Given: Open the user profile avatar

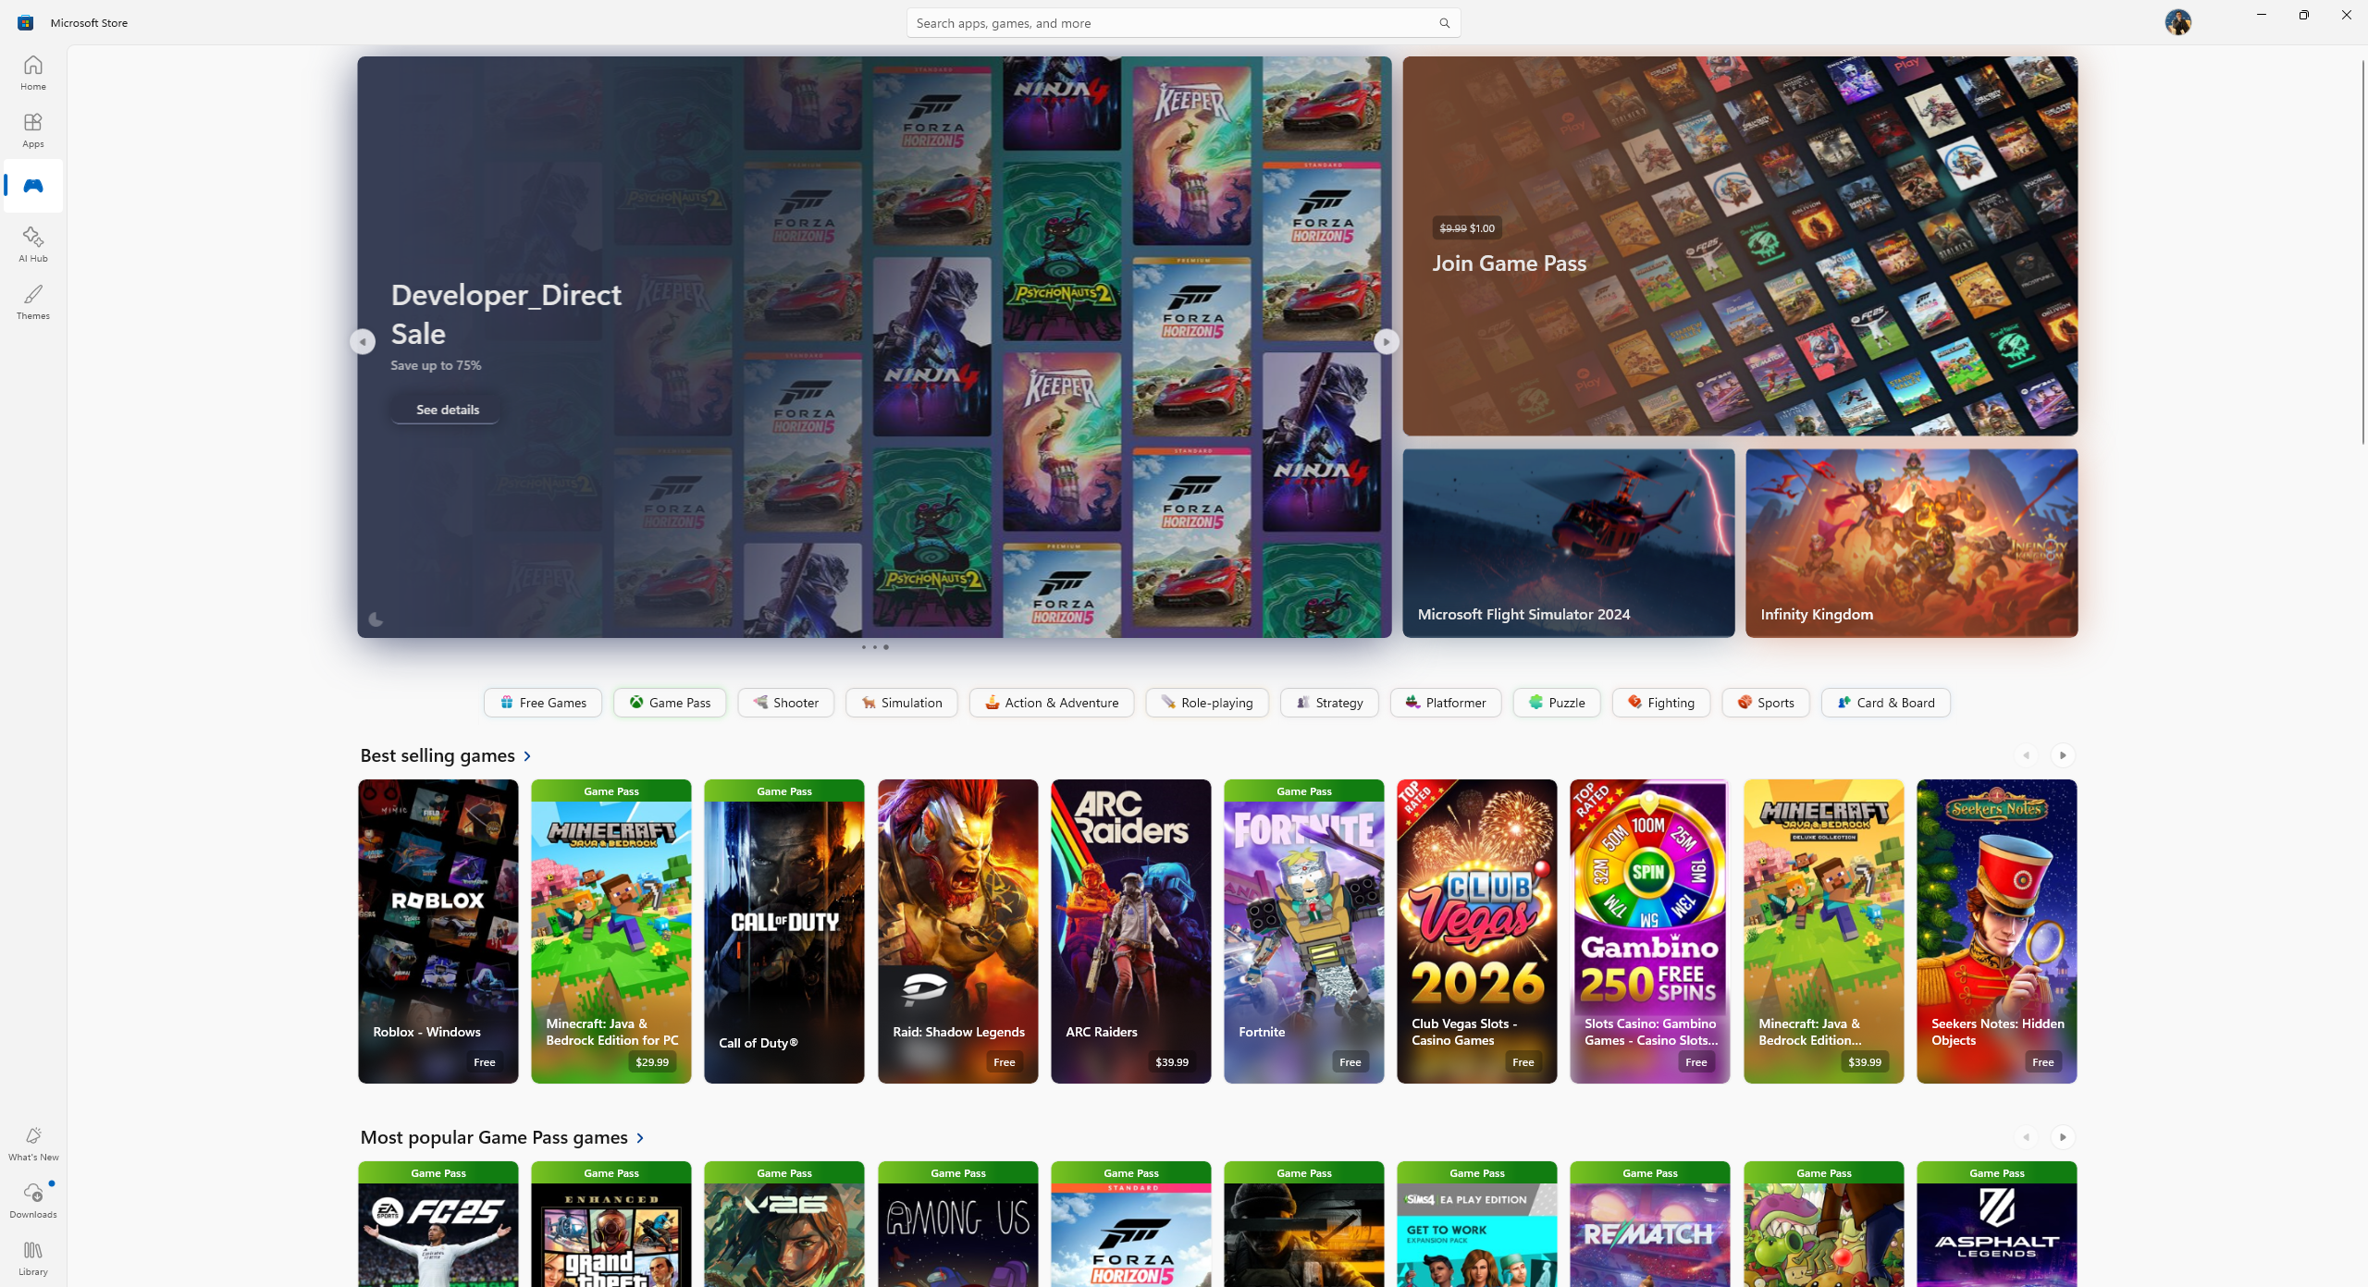Looking at the screenshot, I should coord(2177,22).
